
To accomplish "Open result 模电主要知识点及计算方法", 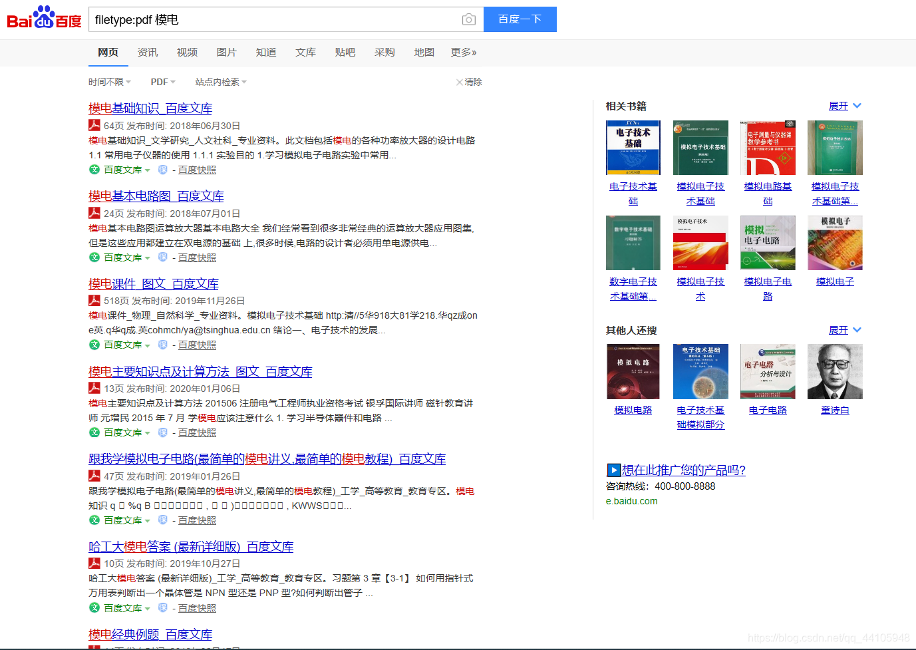I will pos(200,372).
